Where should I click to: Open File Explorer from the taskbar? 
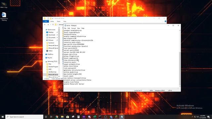62,117
